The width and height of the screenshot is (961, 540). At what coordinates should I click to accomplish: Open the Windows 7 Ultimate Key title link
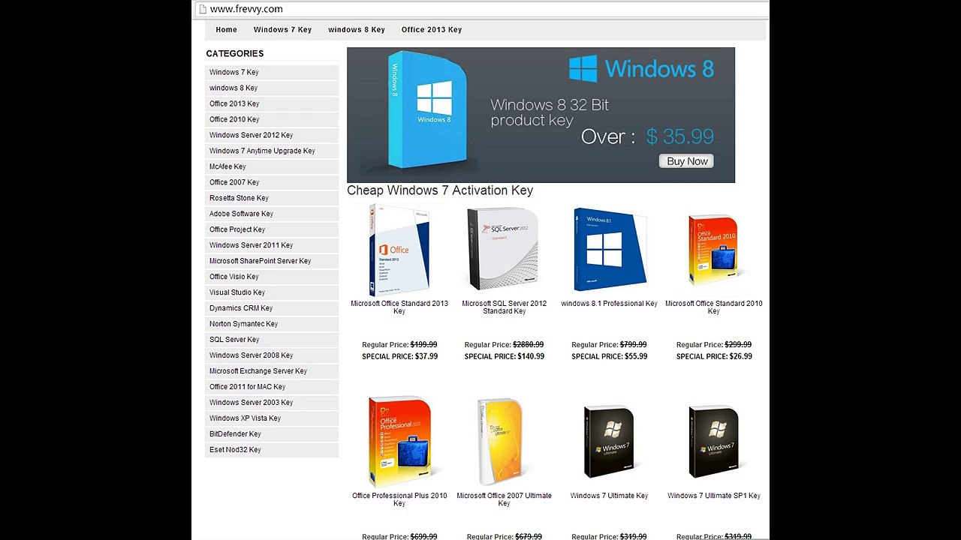[x=609, y=496]
